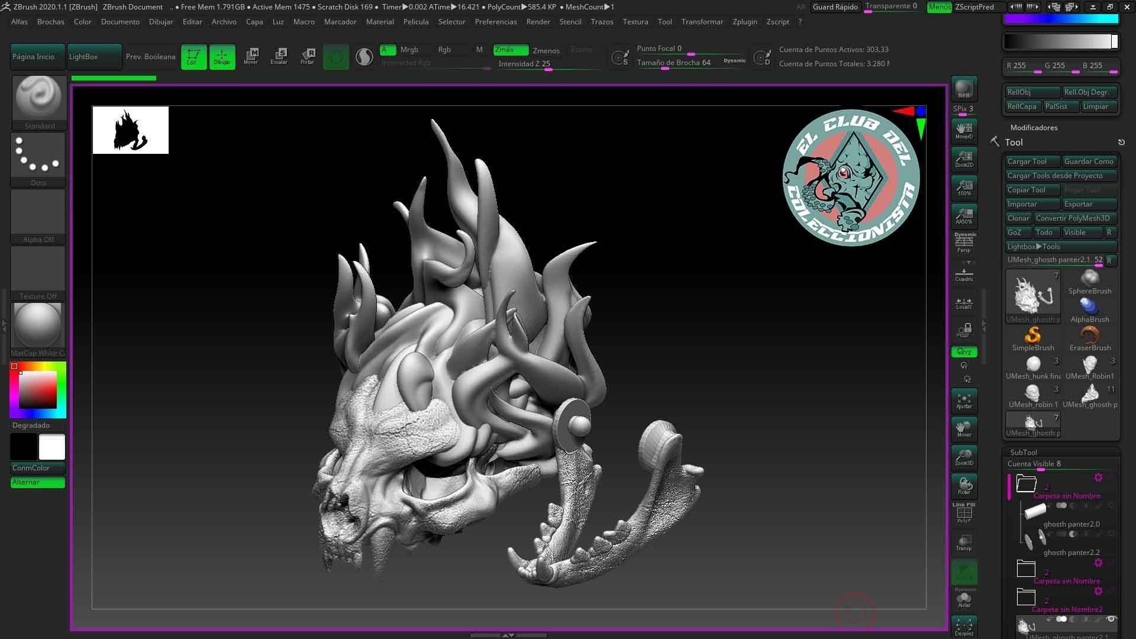The height and width of the screenshot is (639, 1136).
Task: Toggle Mrgb paint mode
Action: (x=409, y=50)
